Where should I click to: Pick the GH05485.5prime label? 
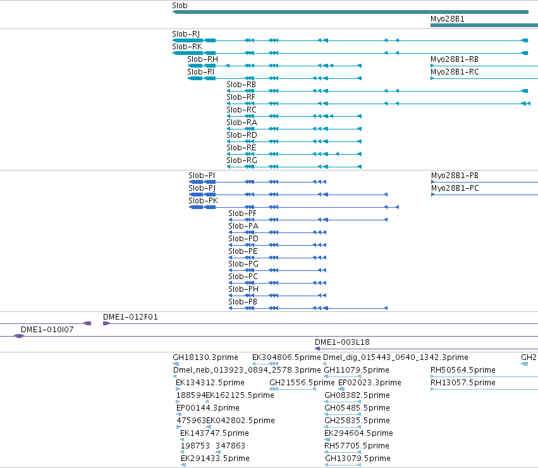point(357,409)
